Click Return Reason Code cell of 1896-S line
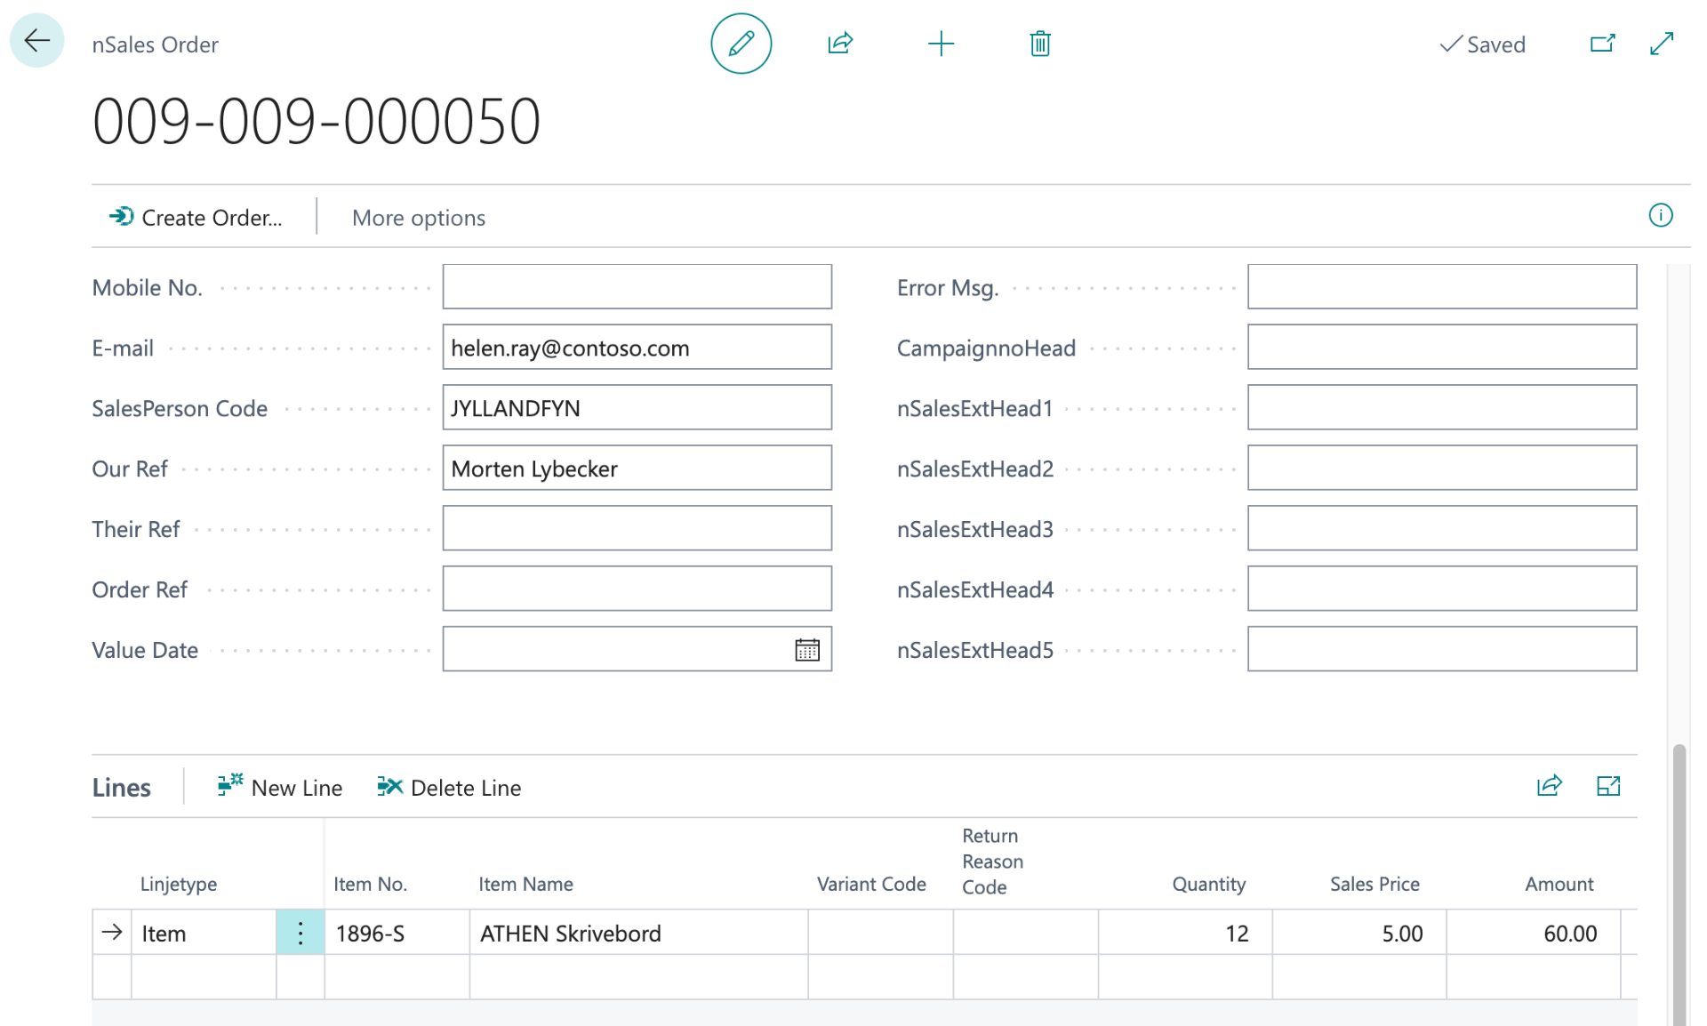This screenshot has height=1026, width=1707. pyautogui.click(x=1025, y=933)
